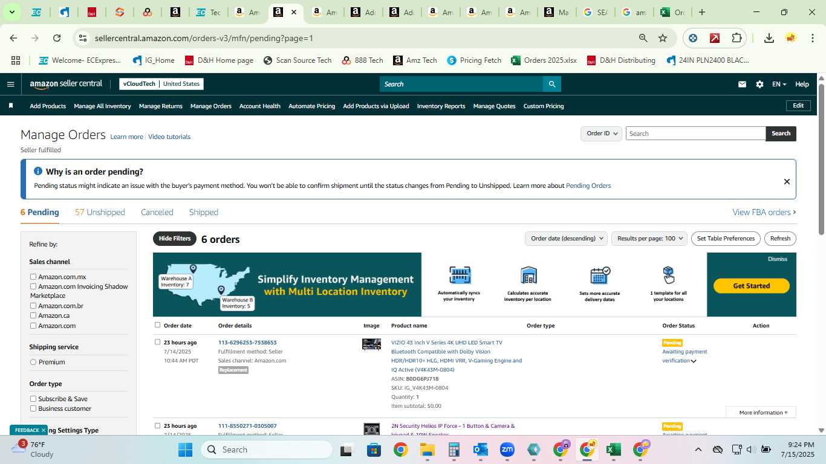826x464 pixels.
Task: Check the Amazon.ca sales channel
Action: click(33, 315)
